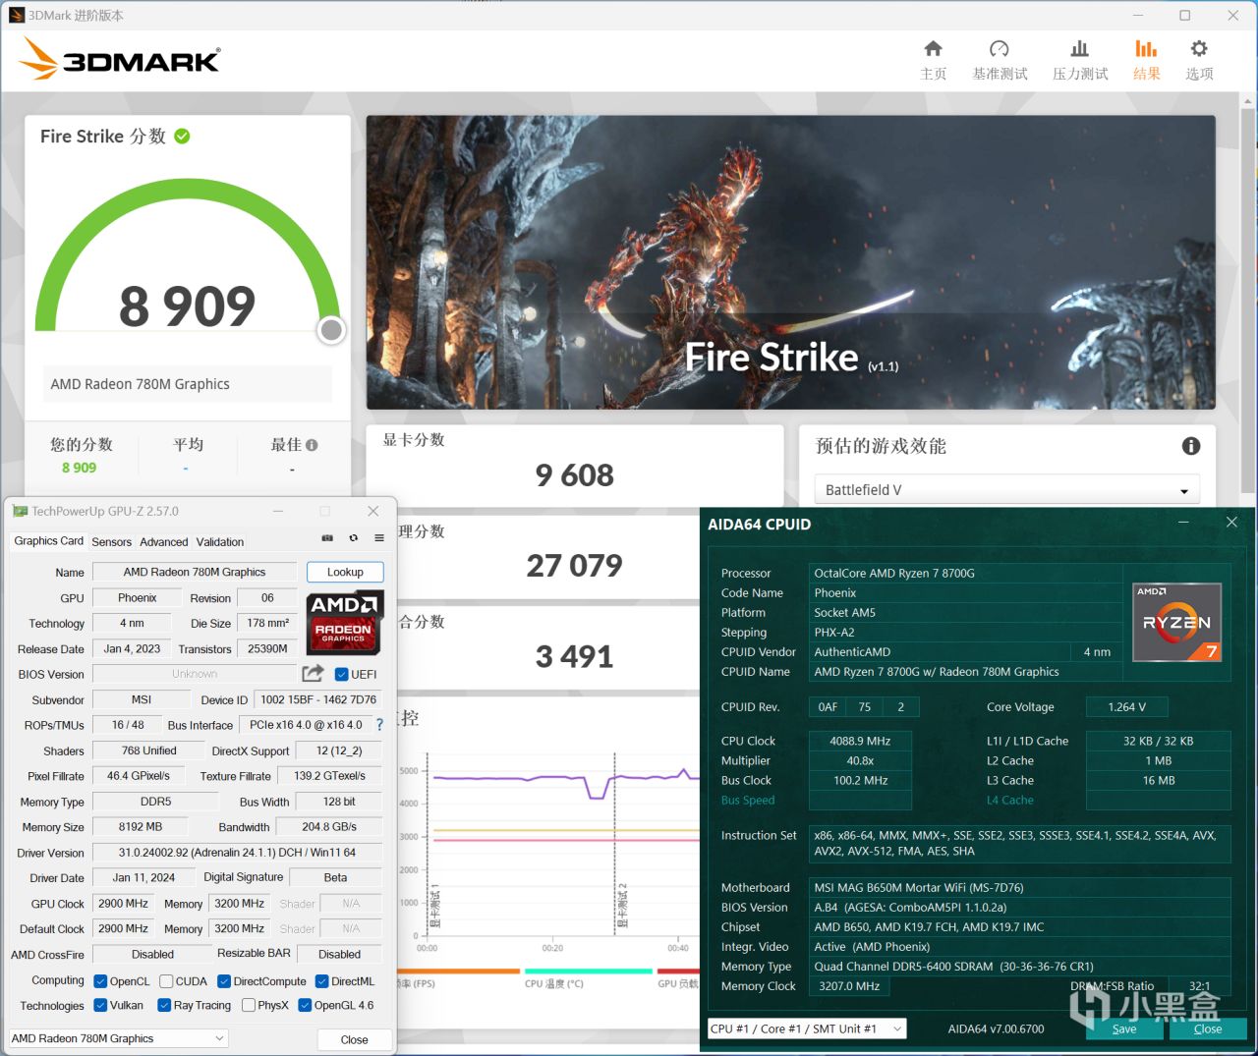Open Battlefield V game dropdown
The height and width of the screenshot is (1056, 1258).
[x=1006, y=490]
